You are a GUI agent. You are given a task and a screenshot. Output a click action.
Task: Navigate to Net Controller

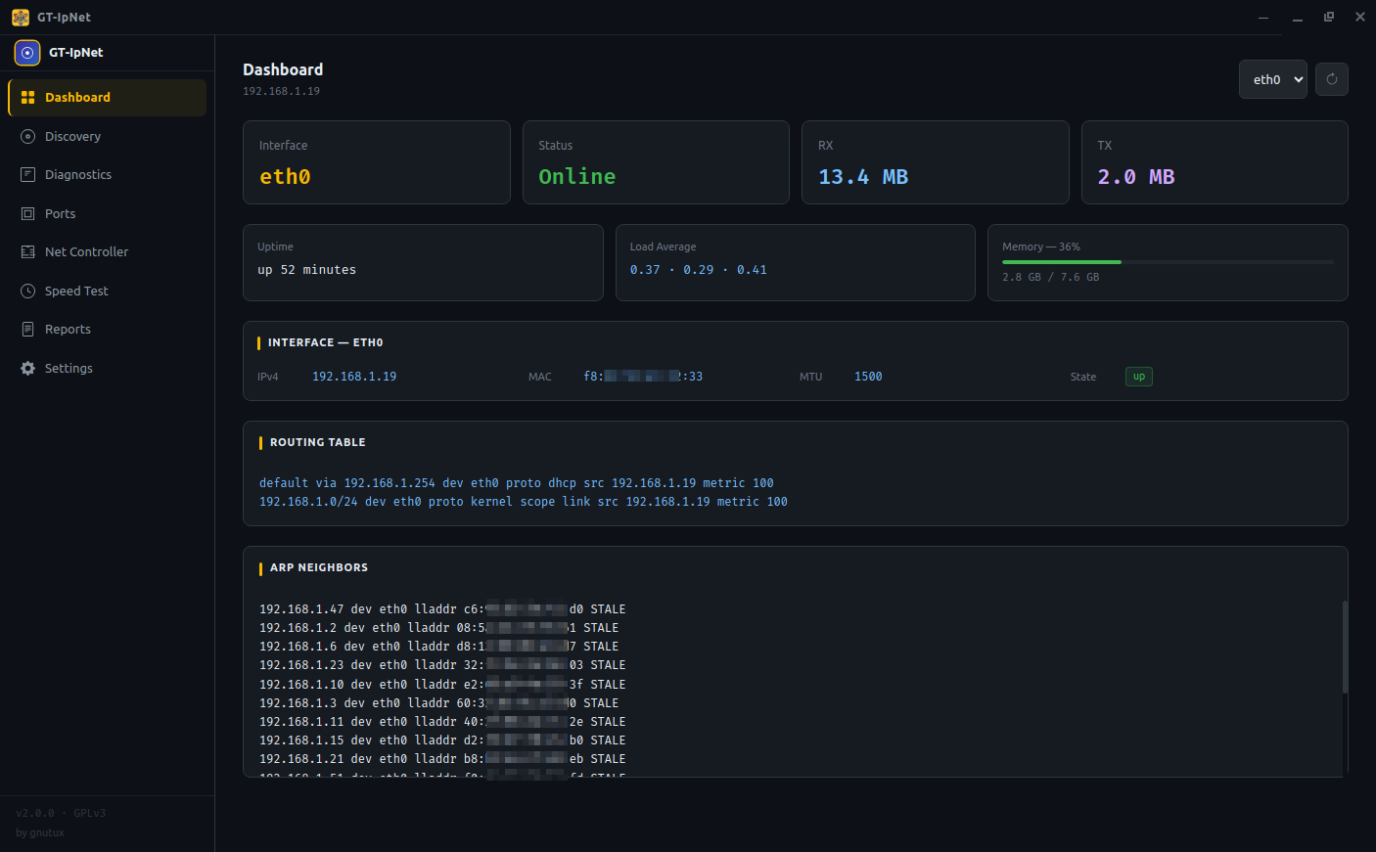point(107,252)
